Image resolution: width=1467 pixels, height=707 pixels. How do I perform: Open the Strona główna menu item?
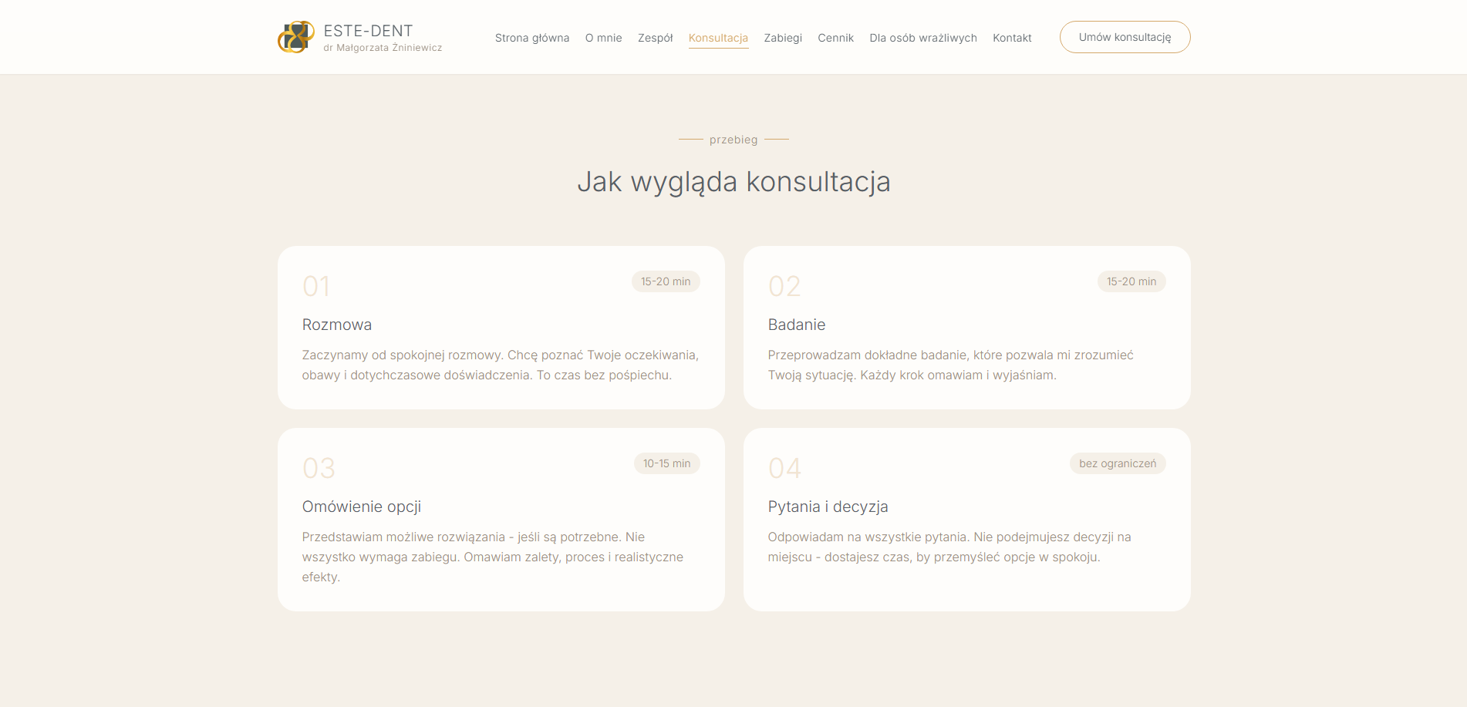tap(532, 38)
